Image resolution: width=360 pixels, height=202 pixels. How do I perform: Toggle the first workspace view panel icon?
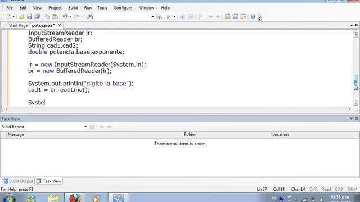227,16
